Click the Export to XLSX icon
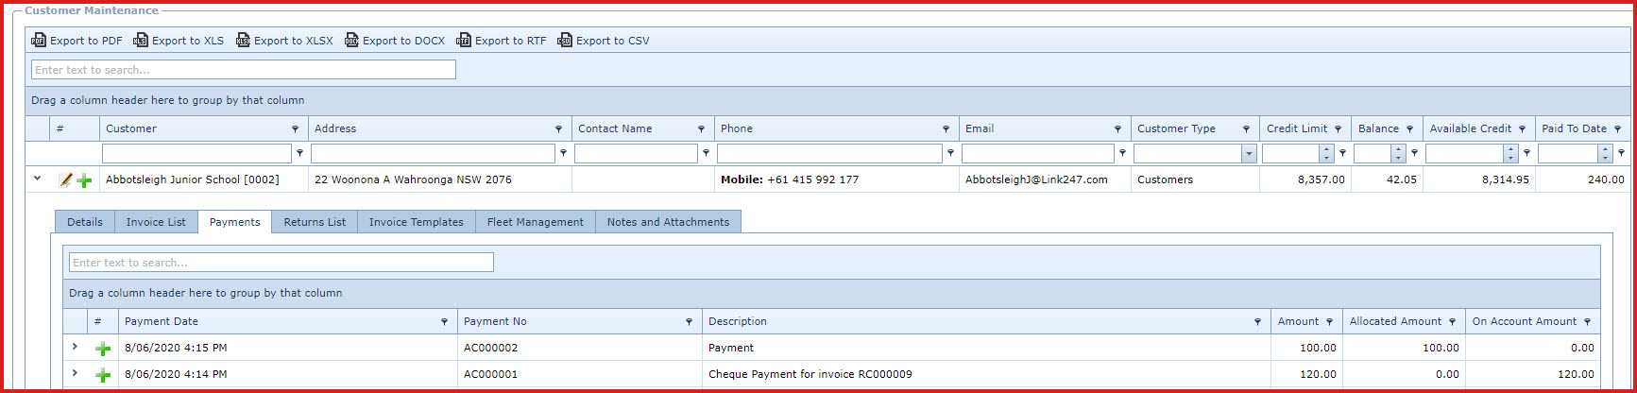 (x=243, y=41)
